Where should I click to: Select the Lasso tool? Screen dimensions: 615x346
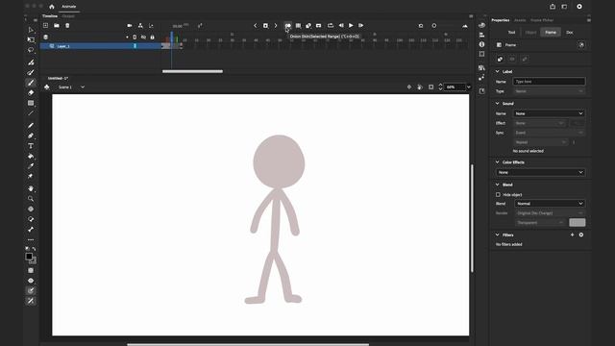(31, 50)
